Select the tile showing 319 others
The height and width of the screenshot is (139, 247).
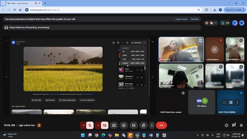201,102
